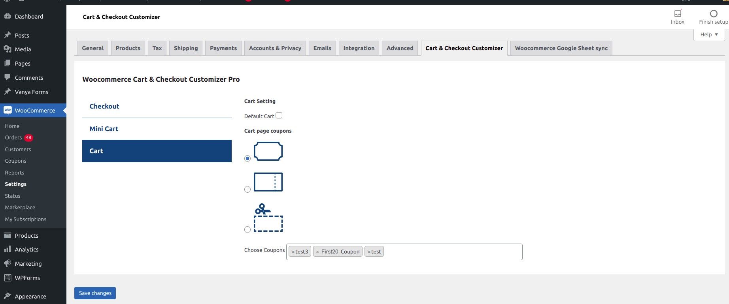The image size is (729, 304).
Task: Open the Mini Cart section
Action: pyautogui.click(x=157, y=129)
